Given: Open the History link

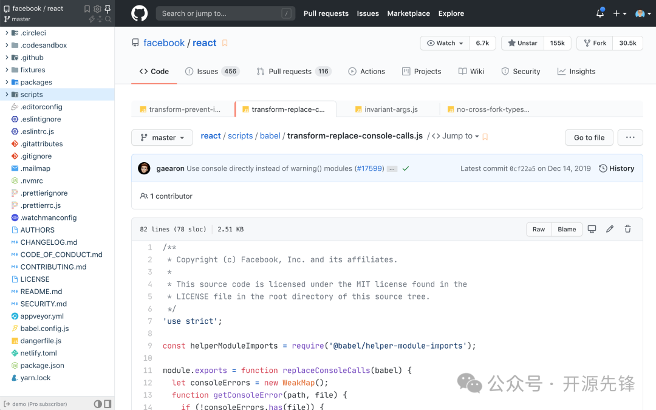Looking at the screenshot, I should (617, 169).
